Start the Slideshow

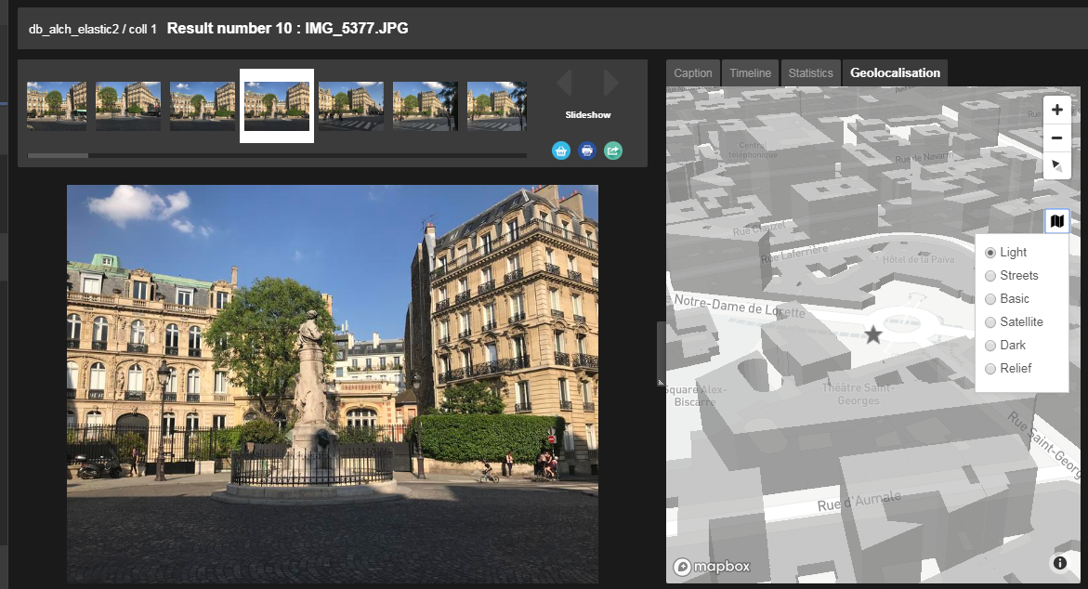(x=587, y=115)
